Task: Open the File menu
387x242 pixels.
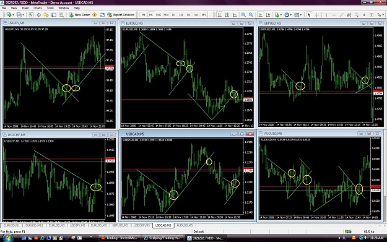Action: [4, 8]
